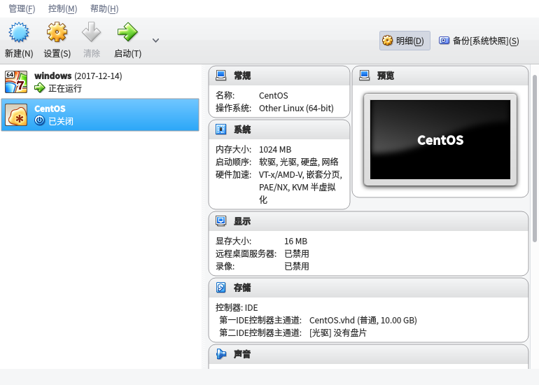This screenshot has height=385, width=539.
Task: Open the System (系统) section header
Action: [279, 129]
